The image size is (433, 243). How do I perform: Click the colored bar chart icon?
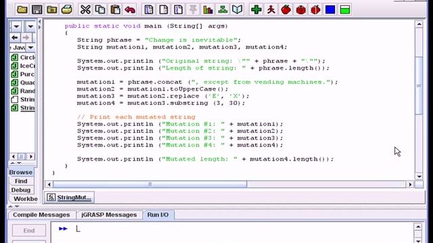click(x=208, y=9)
